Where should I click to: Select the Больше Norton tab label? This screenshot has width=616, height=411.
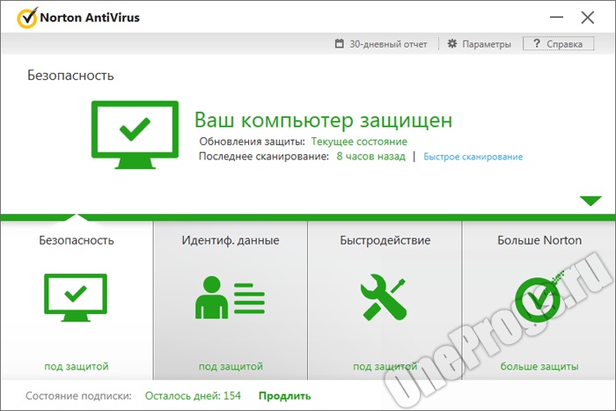point(539,240)
